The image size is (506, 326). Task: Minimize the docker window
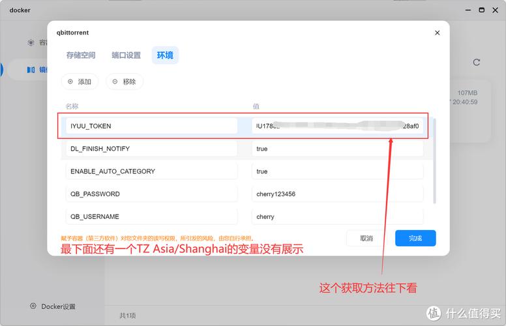click(468, 10)
